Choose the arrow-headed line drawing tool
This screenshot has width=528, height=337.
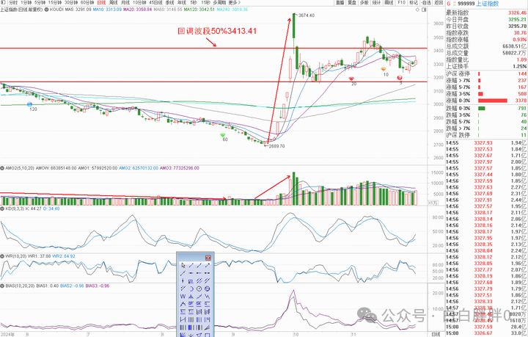pyautogui.click(x=207, y=265)
